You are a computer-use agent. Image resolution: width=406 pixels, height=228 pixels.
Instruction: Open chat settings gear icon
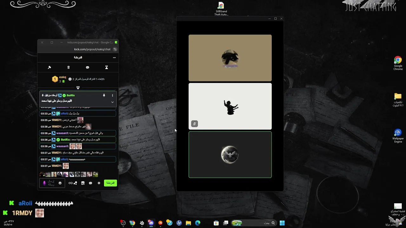[x=99, y=183]
